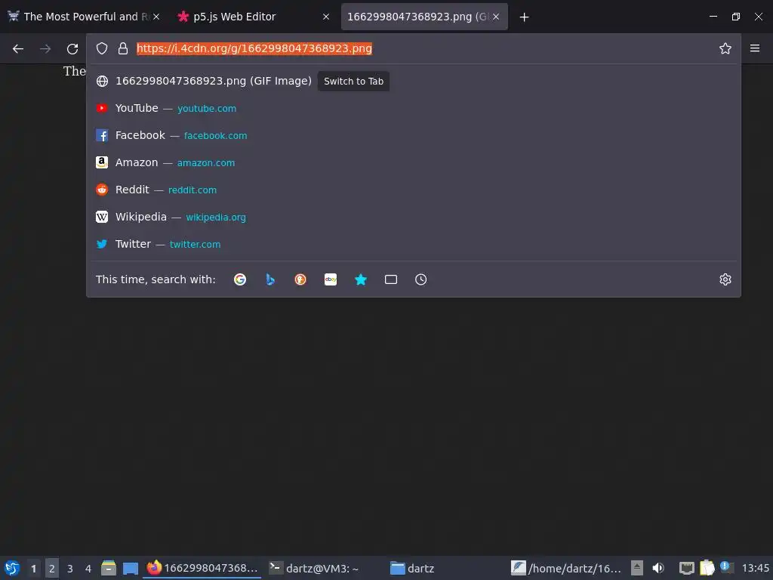Close The Most Powerful tab
The image size is (773, 580).
click(x=156, y=17)
